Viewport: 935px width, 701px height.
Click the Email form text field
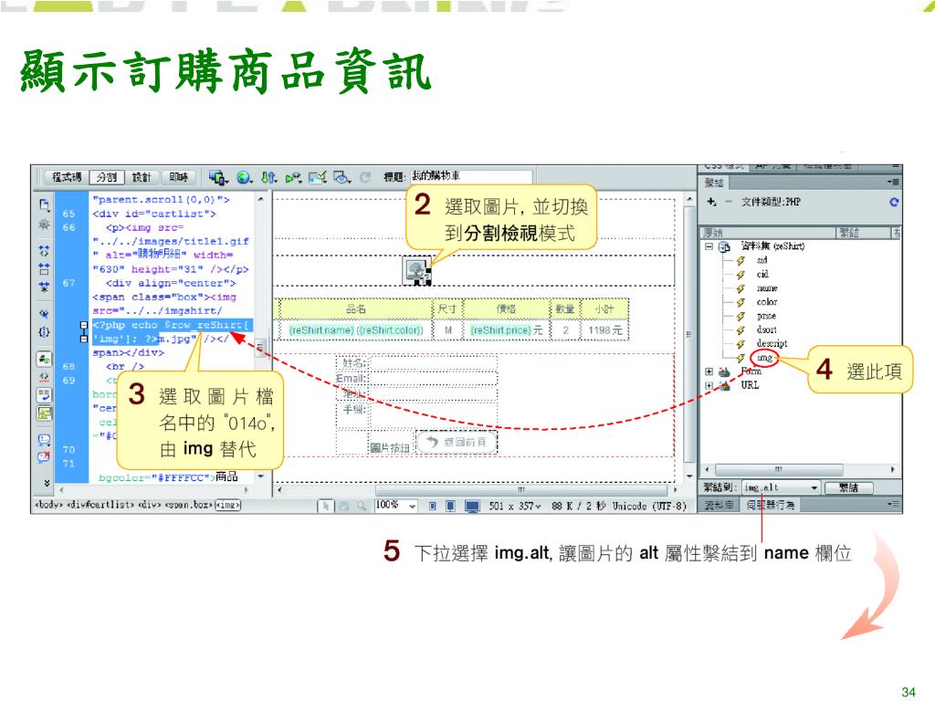coord(434,379)
